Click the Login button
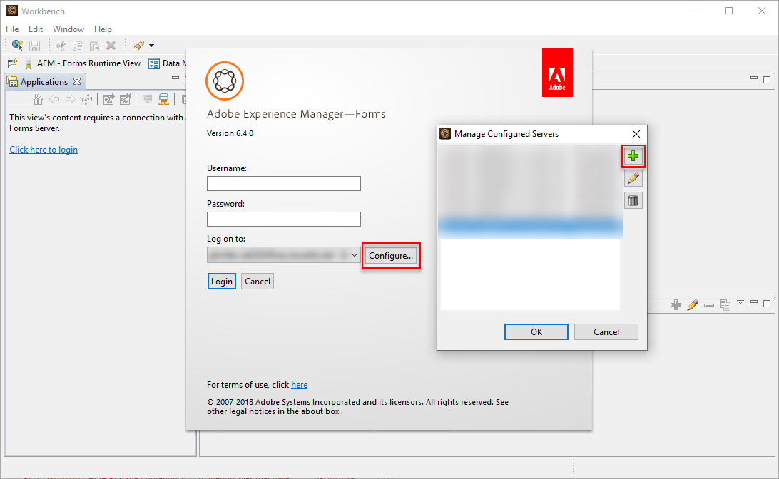This screenshot has width=779, height=479. click(x=222, y=282)
